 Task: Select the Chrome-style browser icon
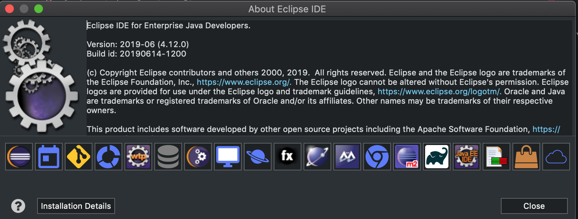pyautogui.click(x=377, y=157)
